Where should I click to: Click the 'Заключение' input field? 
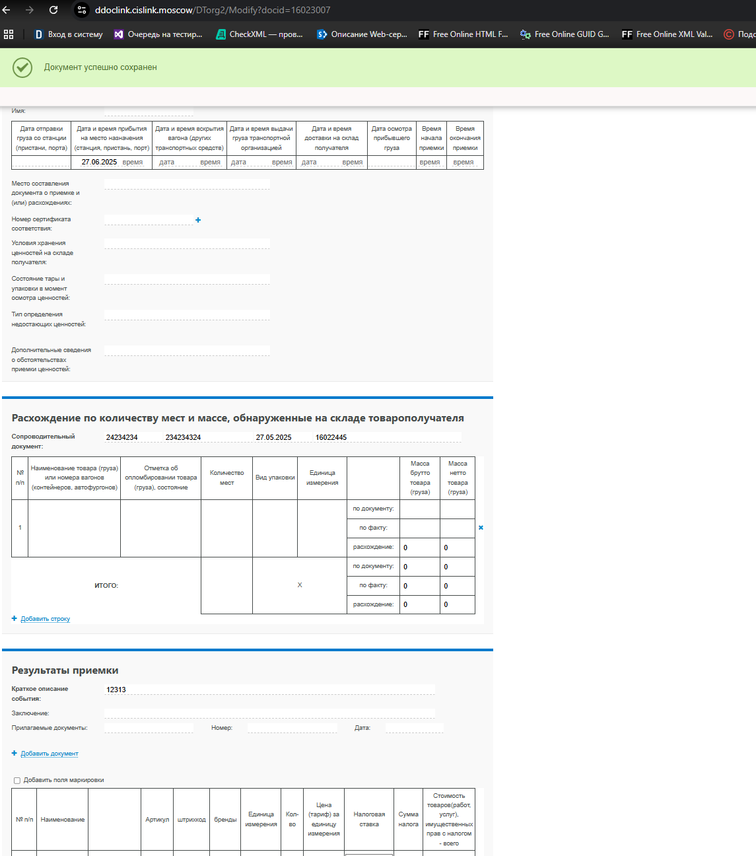point(269,713)
